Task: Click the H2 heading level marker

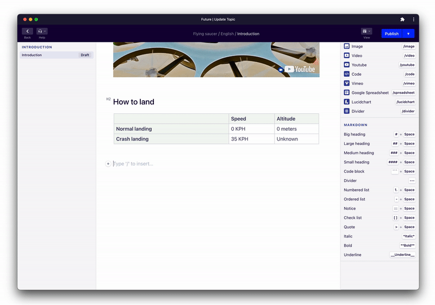Action: [x=108, y=99]
